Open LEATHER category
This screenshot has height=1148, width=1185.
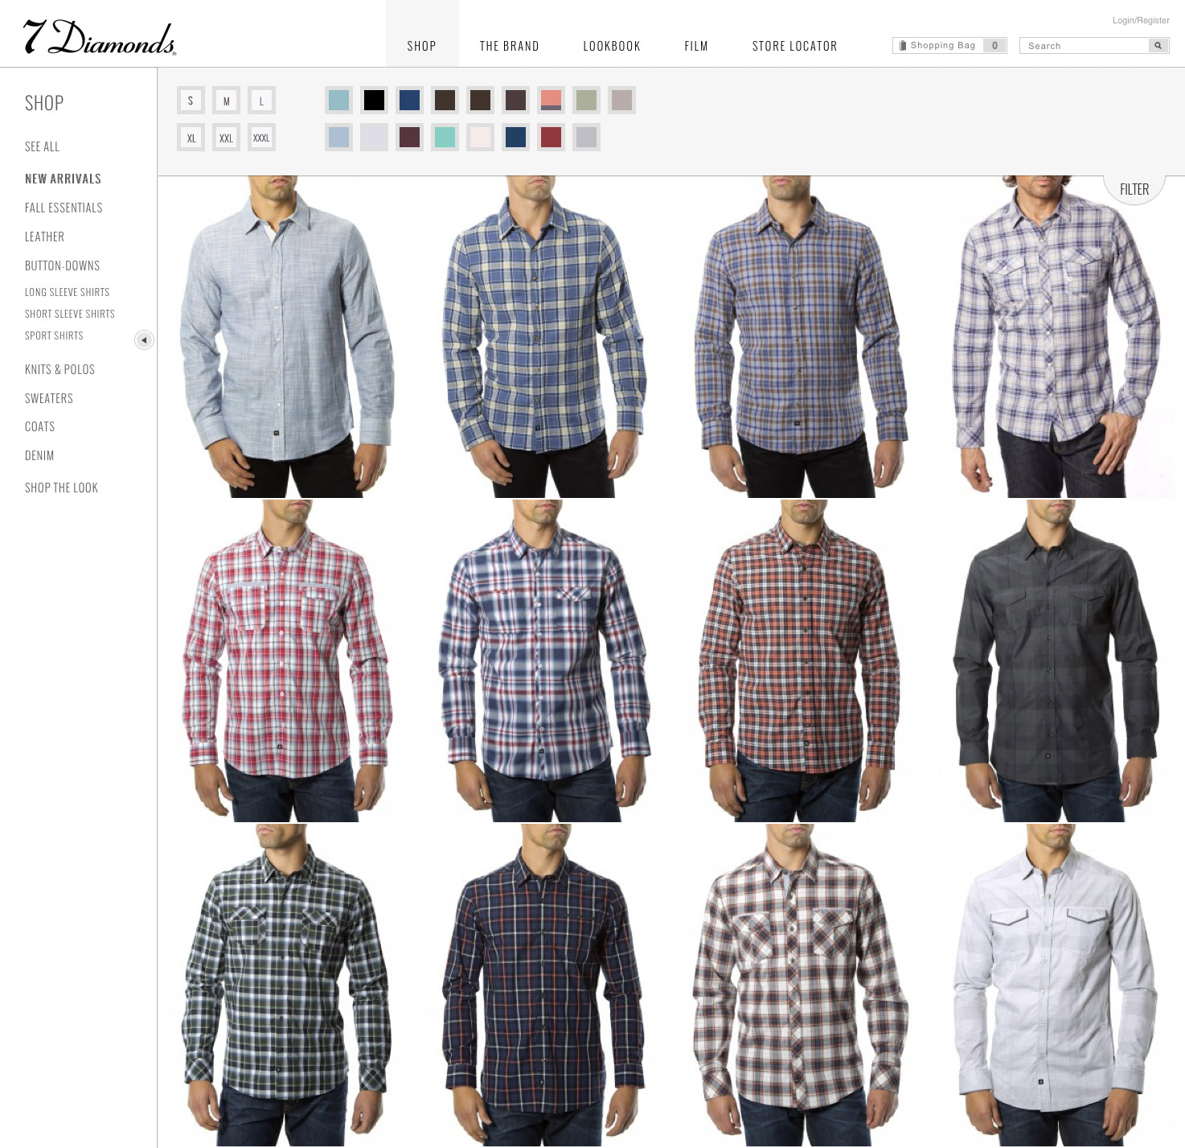pyautogui.click(x=44, y=237)
